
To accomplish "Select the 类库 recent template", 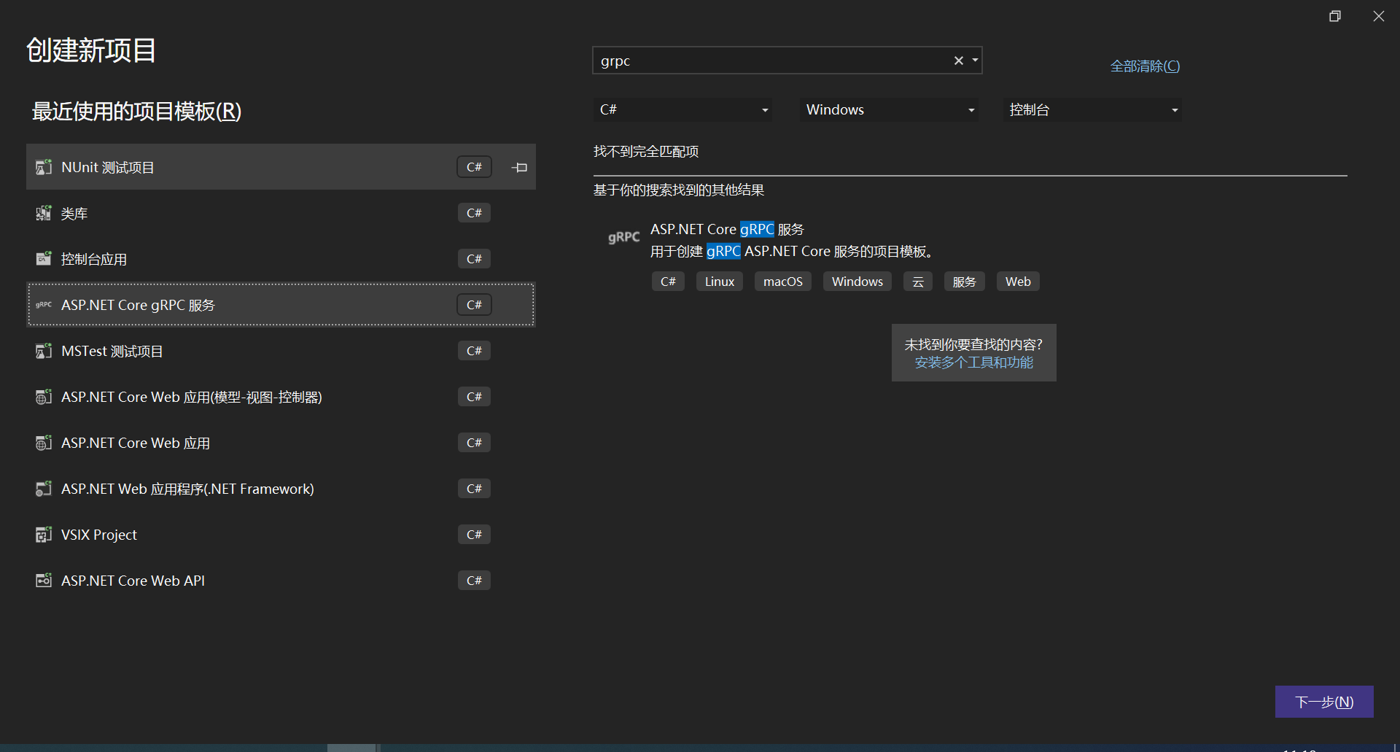I will tap(281, 213).
